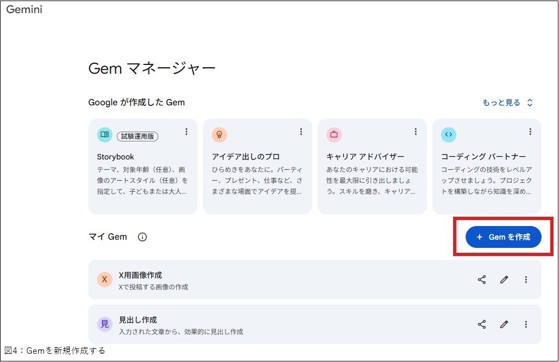The width and height of the screenshot is (559, 362).
Task: Share the X用画像作成 Gem
Action: (481, 280)
